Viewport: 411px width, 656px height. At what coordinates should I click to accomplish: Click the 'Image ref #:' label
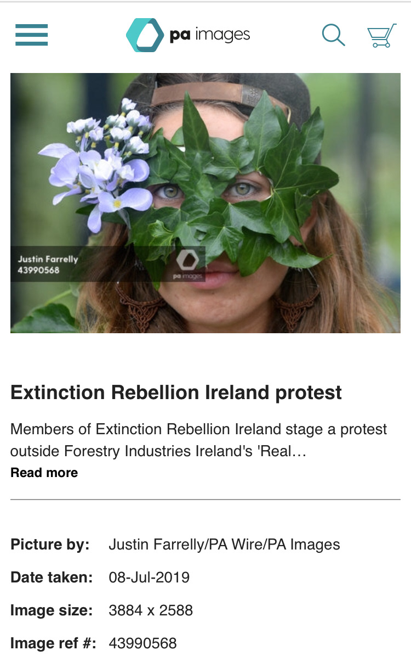click(53, 643)
